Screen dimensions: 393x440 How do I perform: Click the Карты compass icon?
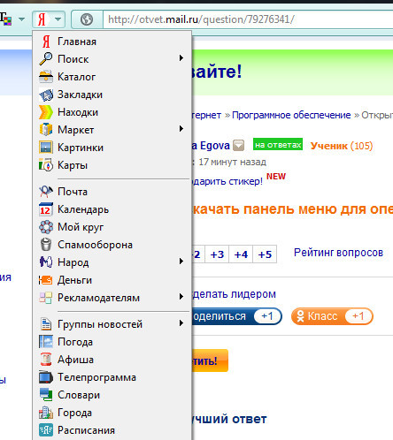click(x=46, y=165)
